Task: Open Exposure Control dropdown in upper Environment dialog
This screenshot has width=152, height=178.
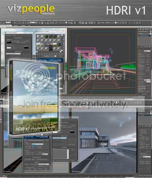Action: tap(13, 54)
